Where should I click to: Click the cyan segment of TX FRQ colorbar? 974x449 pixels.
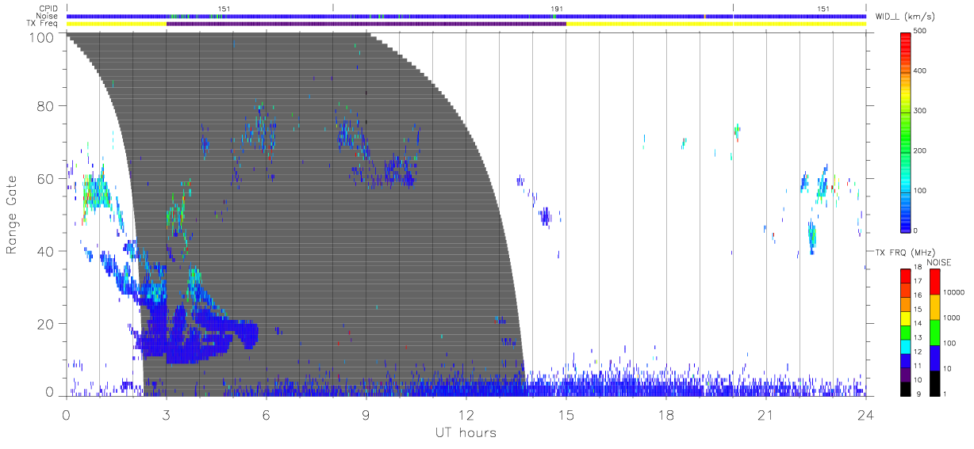906,346
